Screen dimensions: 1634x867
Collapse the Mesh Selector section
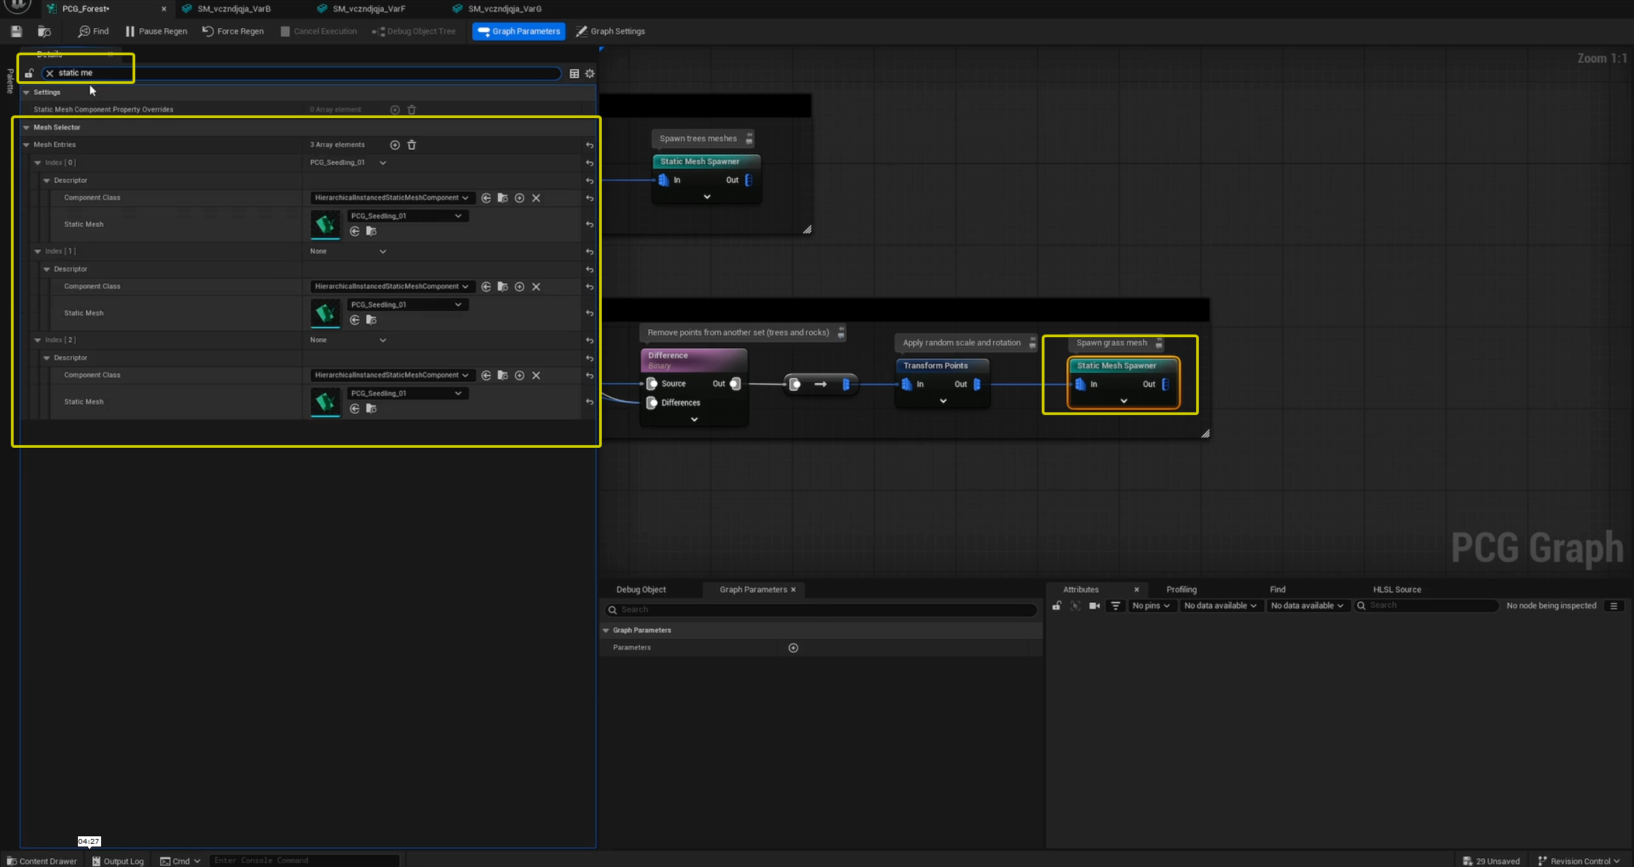click(x=27, y=128)
